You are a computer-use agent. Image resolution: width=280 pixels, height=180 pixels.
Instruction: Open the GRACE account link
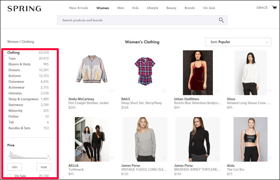click(262, 8)
